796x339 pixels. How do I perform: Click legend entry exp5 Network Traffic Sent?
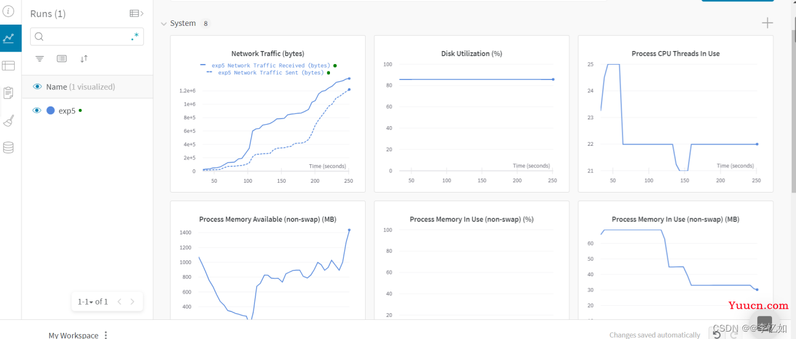[x=271, y=73]
